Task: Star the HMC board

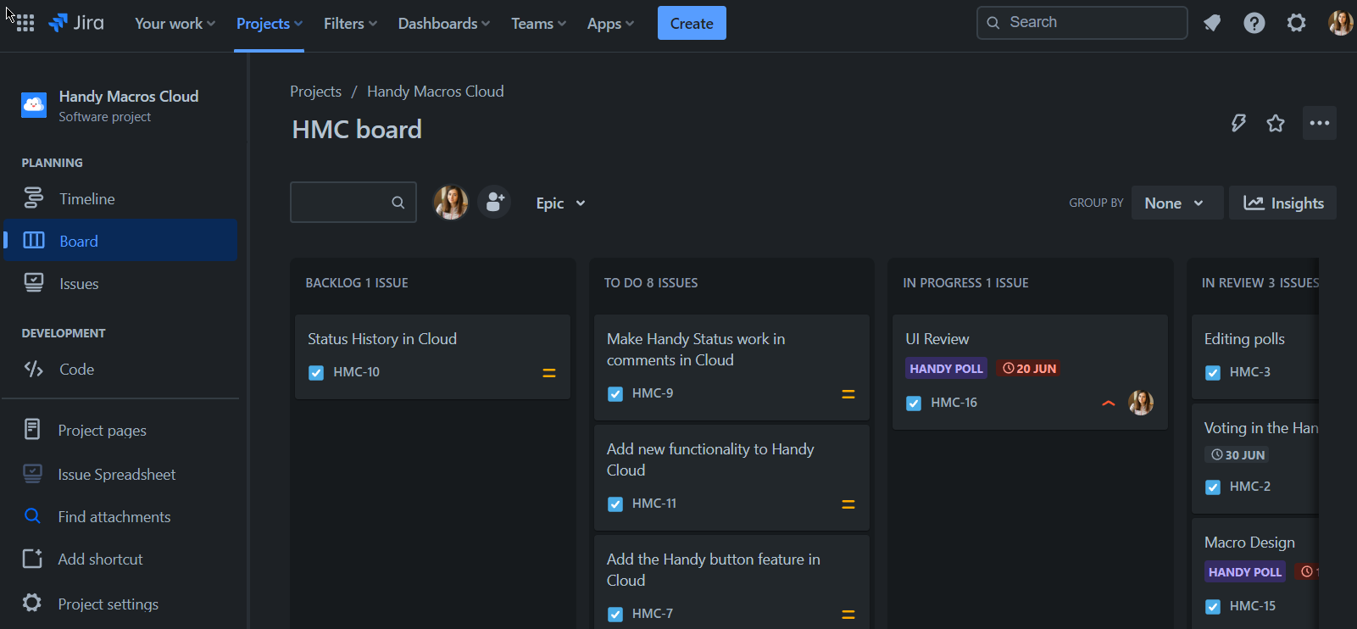Action: tap(1276, 123)
